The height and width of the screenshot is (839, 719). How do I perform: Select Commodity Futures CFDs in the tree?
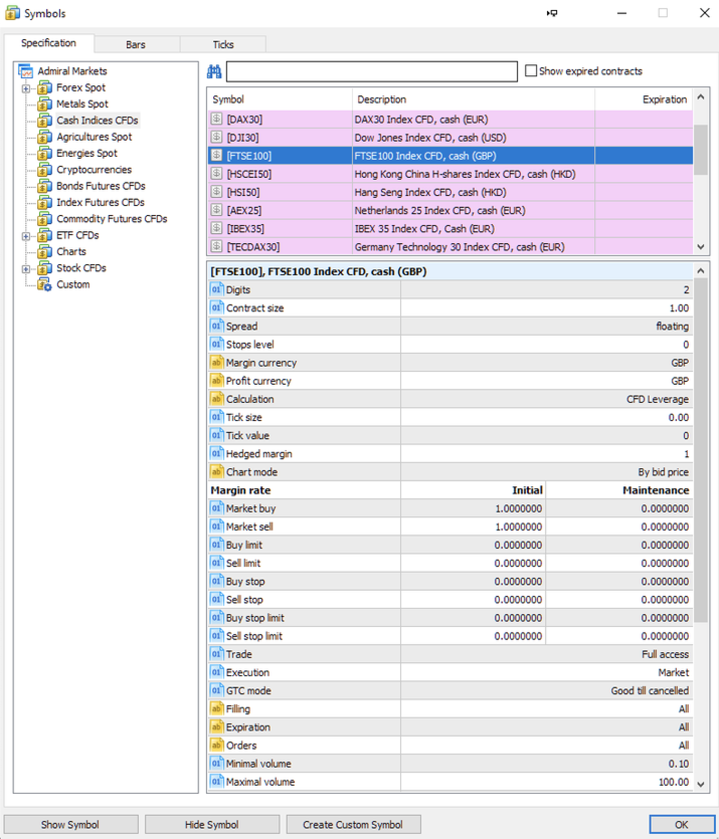(x=112, y=219)
